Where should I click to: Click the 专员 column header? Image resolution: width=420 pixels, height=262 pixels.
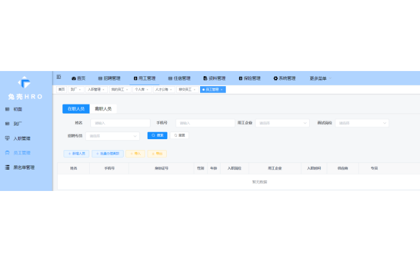(374, 168)
